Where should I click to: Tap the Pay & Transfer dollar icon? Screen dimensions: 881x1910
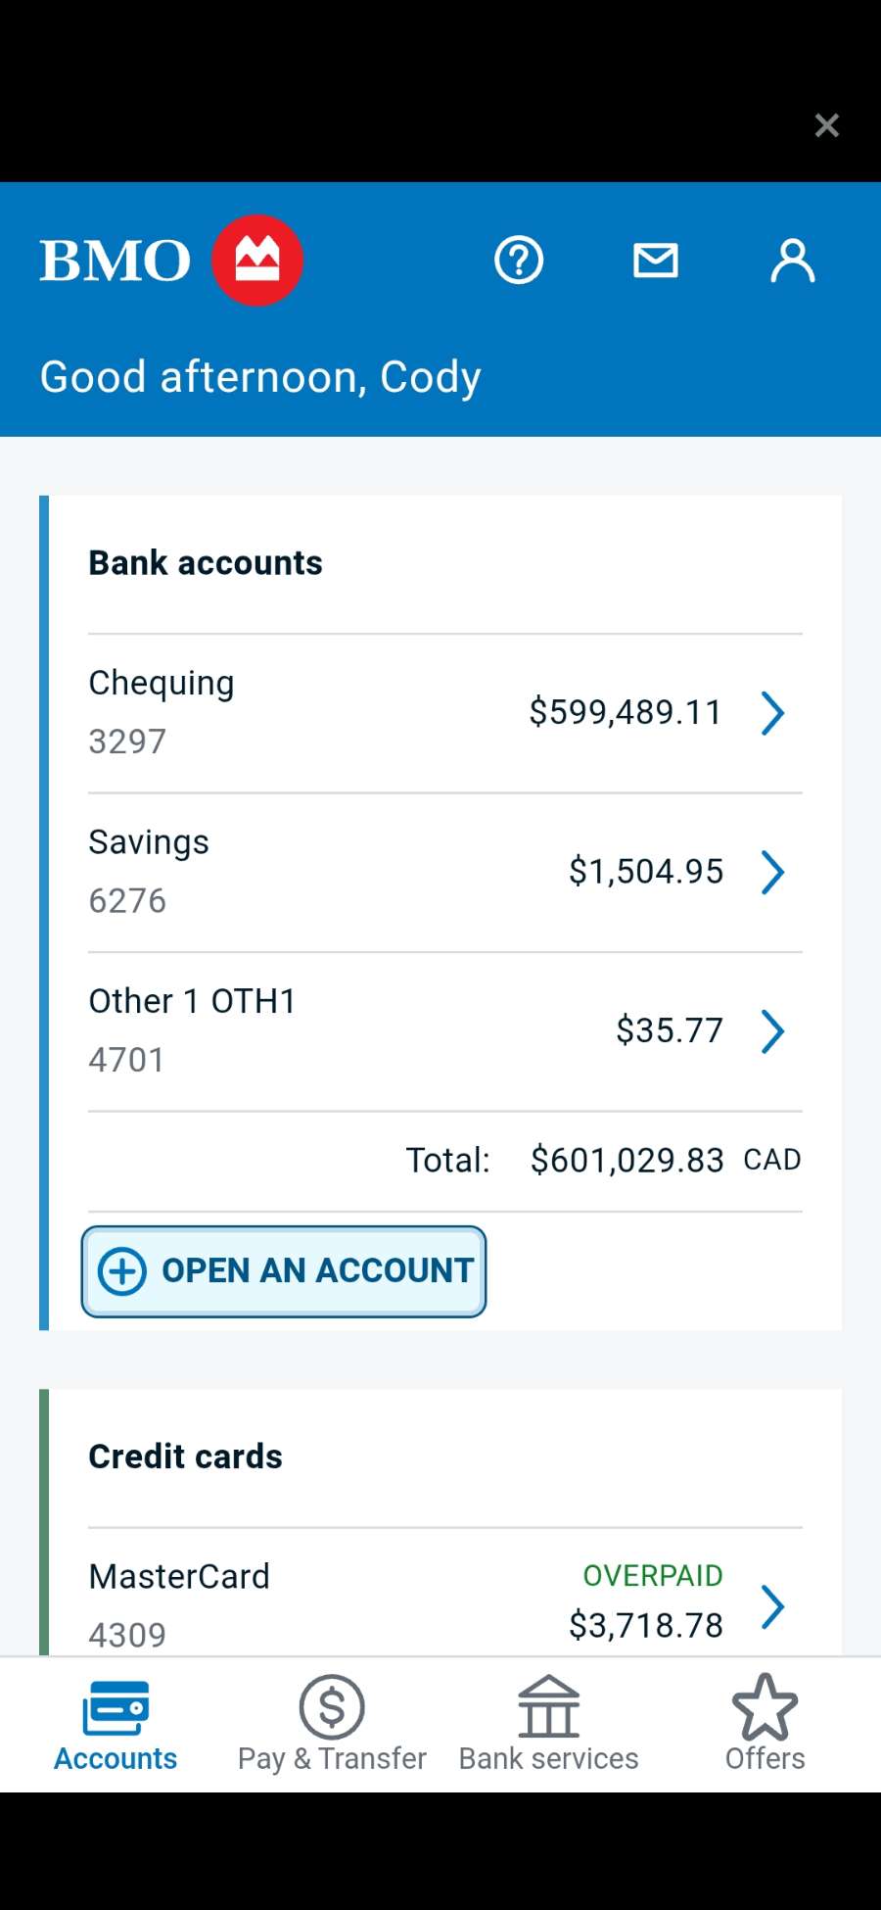(332, 1707)
